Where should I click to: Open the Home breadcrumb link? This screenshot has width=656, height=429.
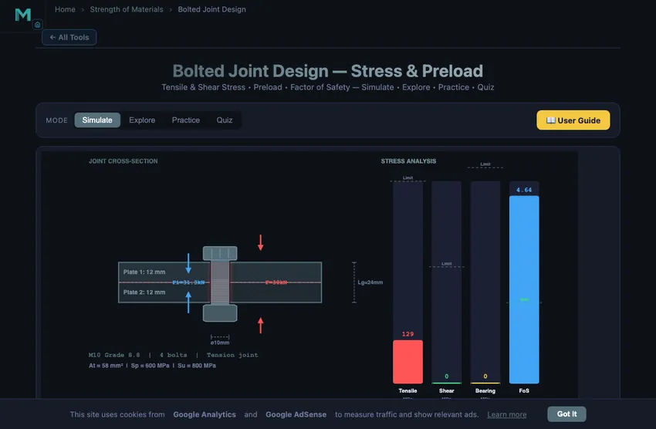[x=65, y=9]
